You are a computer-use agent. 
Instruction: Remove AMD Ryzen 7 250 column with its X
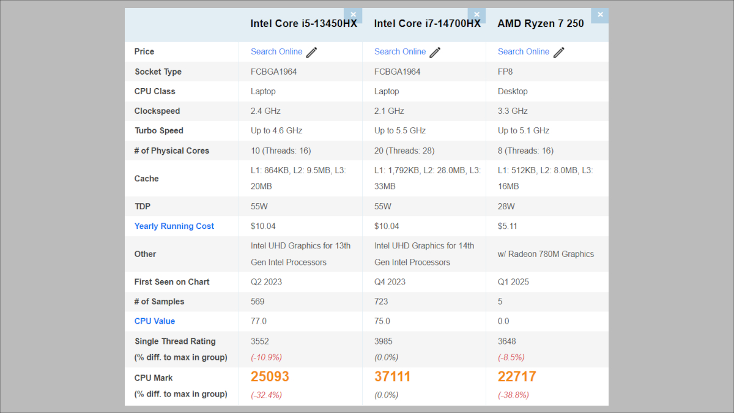(600, 15)
